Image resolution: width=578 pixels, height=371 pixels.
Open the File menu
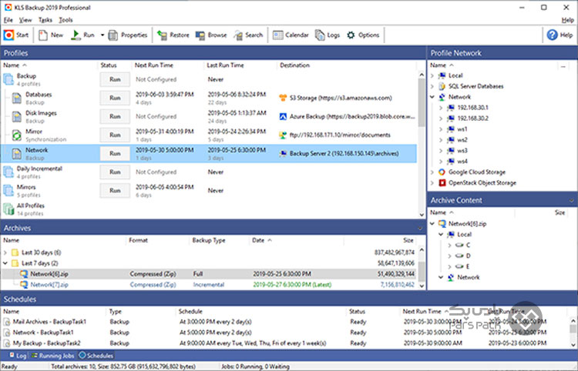click(x=8, y=20)
